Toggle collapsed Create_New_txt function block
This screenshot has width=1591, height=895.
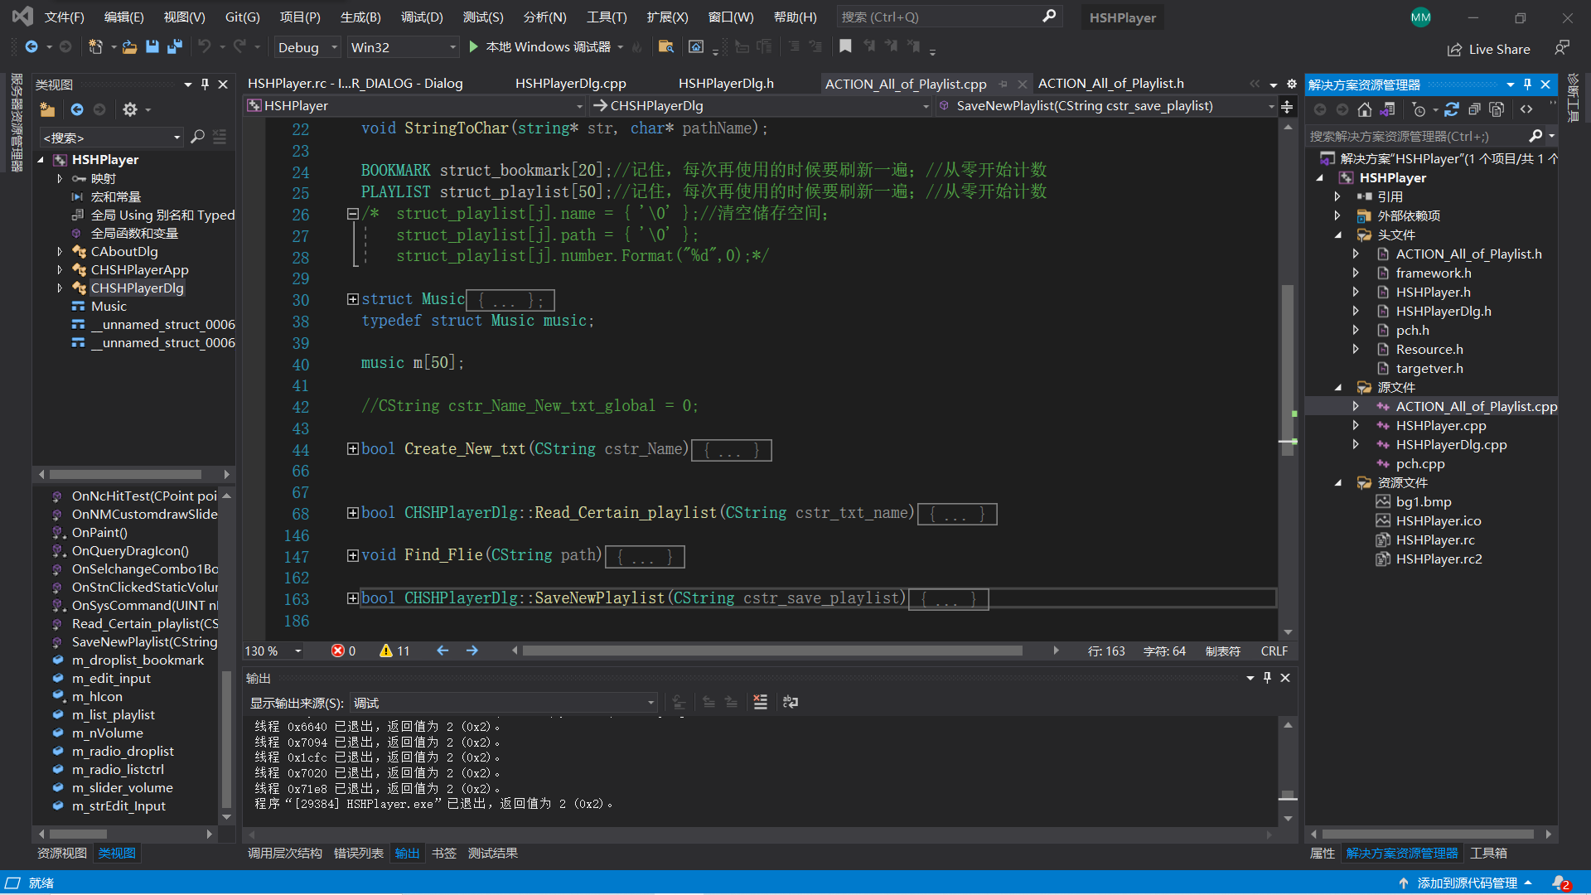[x=352, y=449]
